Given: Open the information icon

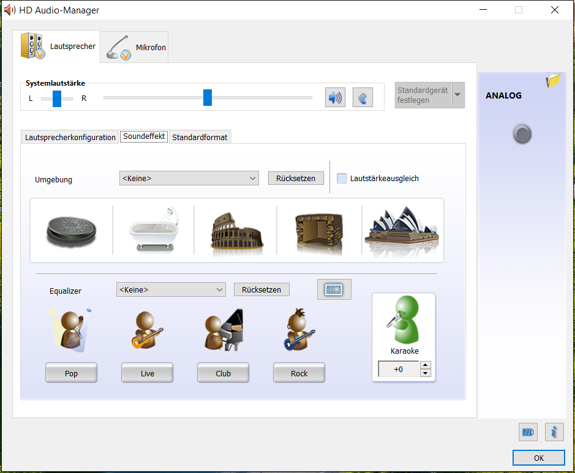Looking at the screenshot, I should pos(554,433).
